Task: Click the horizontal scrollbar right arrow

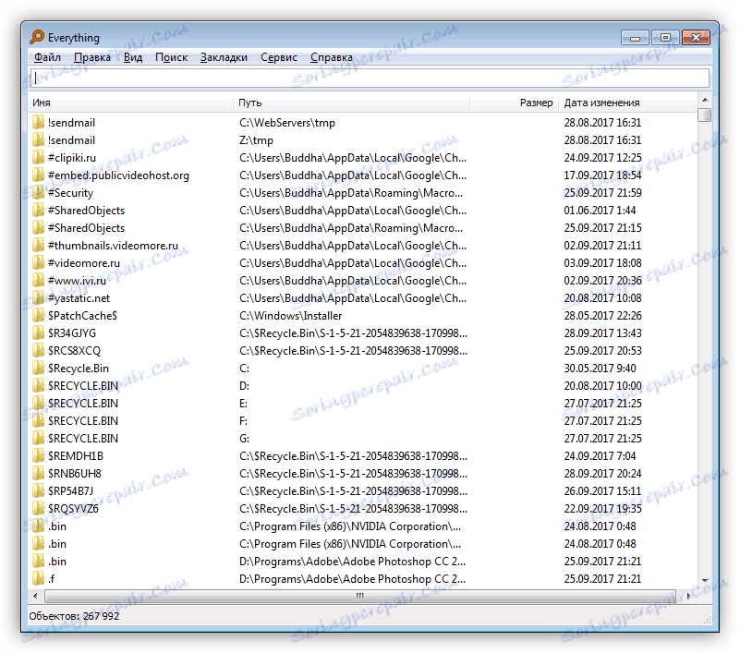Action: pyautogui.click(x=688, y=596)
